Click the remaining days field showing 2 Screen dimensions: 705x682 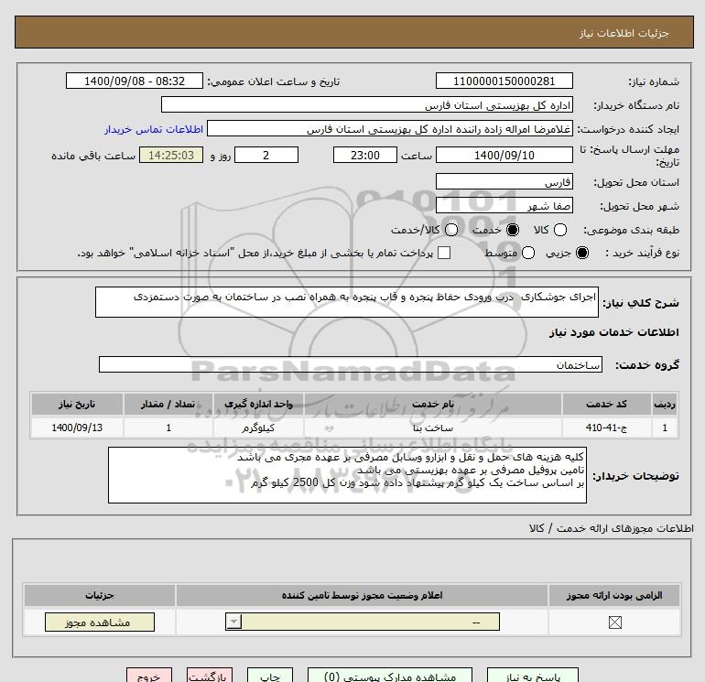[266, 155]
